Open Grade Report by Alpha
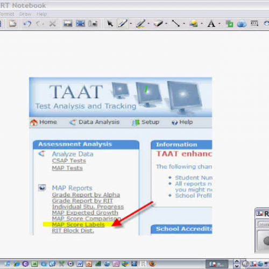 coord(86,195)
